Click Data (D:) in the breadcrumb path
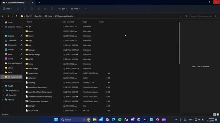This screenshot has width=220, height=123. tap(38, 16)
